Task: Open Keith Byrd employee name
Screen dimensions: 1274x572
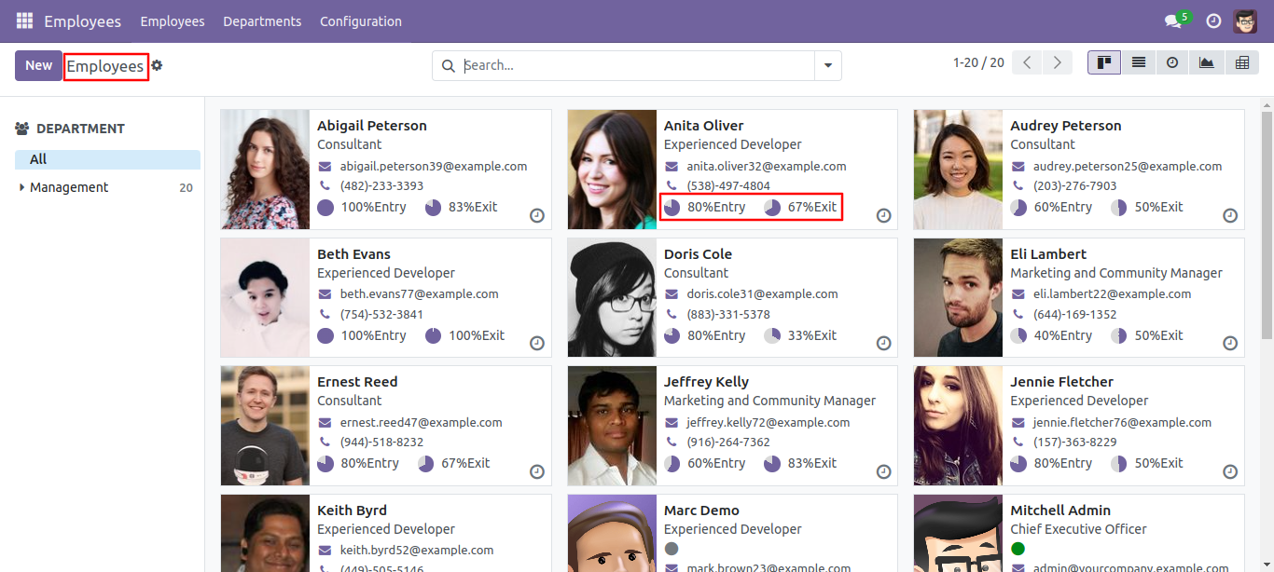Action: coord(352,511)
